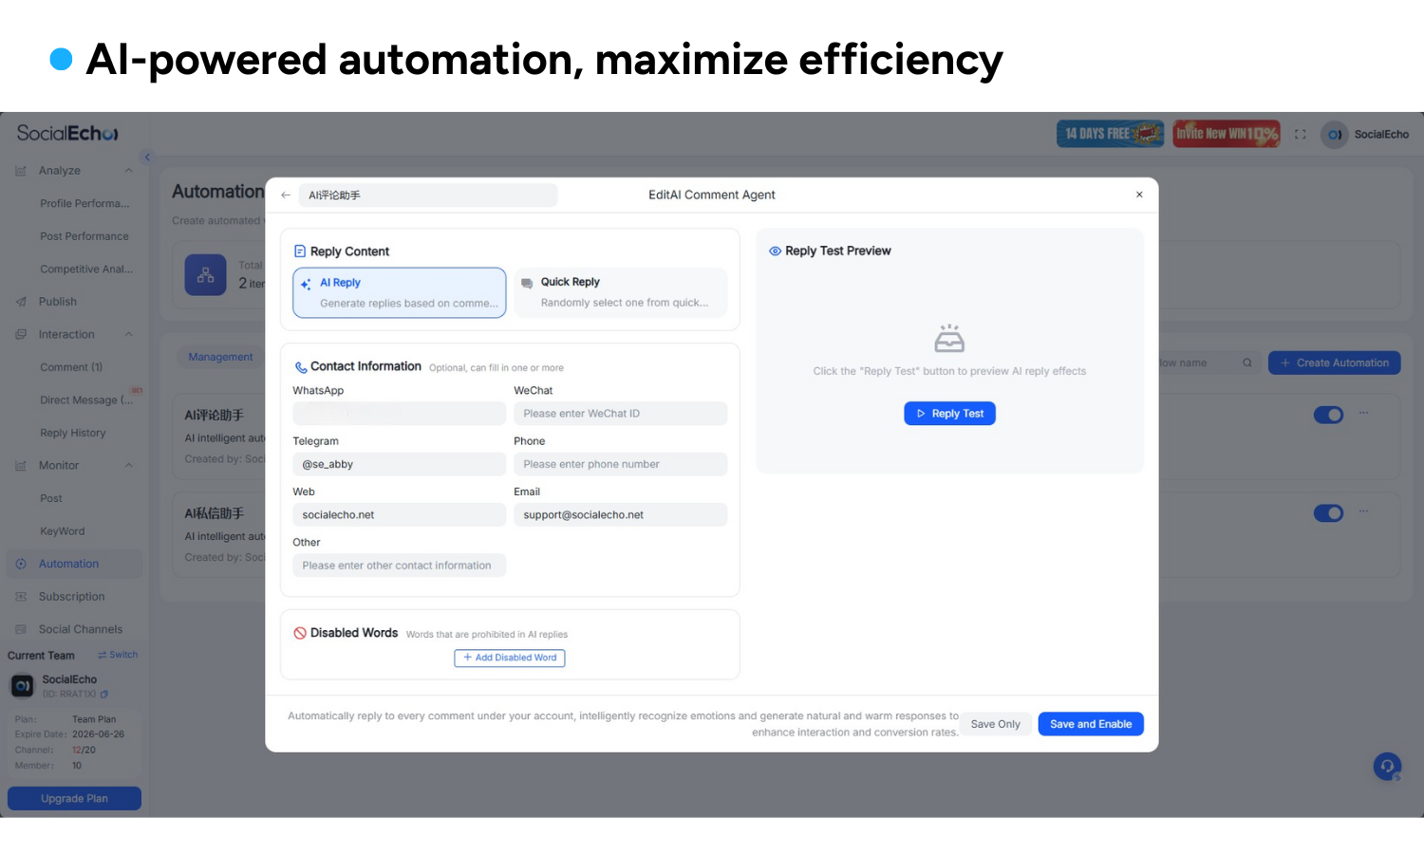Click the Social Channels sidebar icon
The width and height of the screenshot is (1424, 854).
click(21, 628)
